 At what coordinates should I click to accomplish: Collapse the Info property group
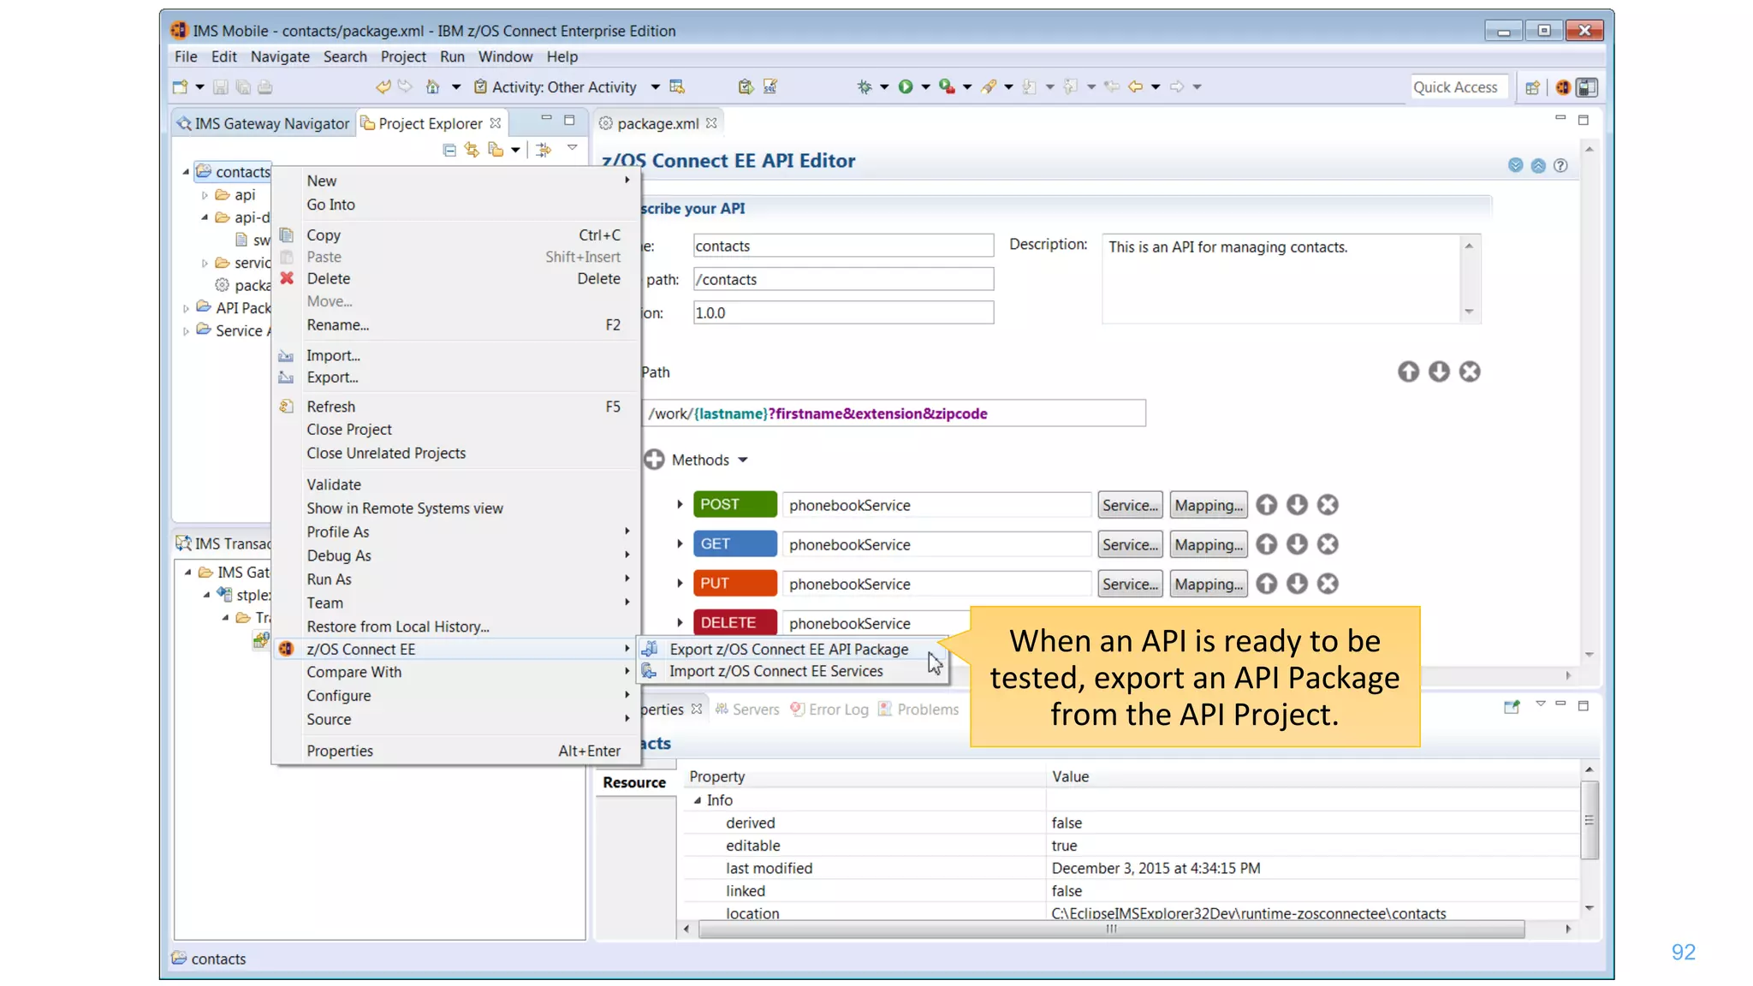pos(698,800)
